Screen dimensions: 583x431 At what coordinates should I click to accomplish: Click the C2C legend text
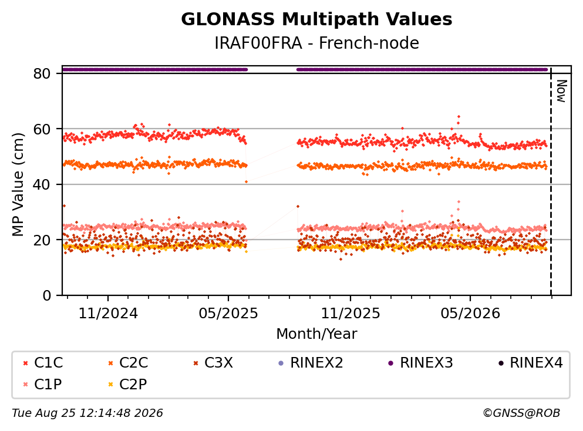coord(133,363)
